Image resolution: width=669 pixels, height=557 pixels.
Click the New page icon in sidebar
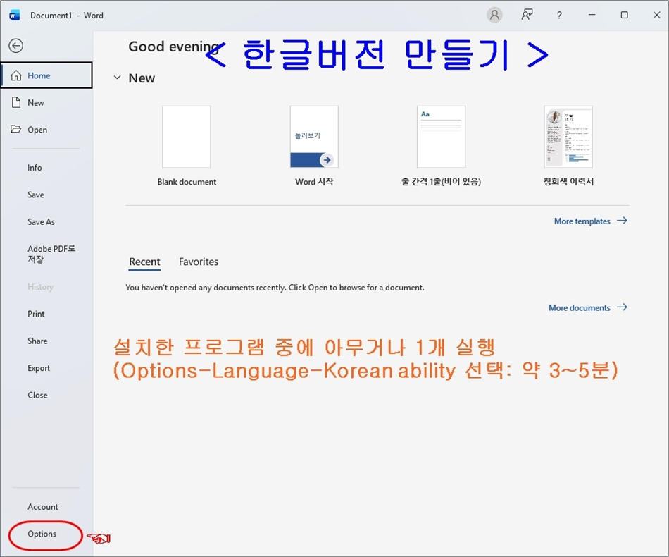click(16, 103)
